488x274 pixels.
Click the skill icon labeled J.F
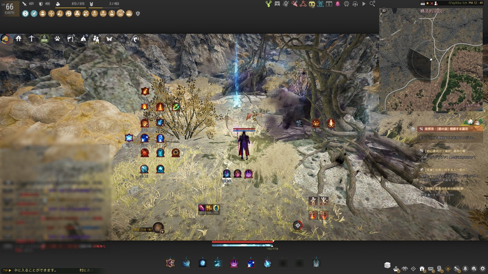331,123
